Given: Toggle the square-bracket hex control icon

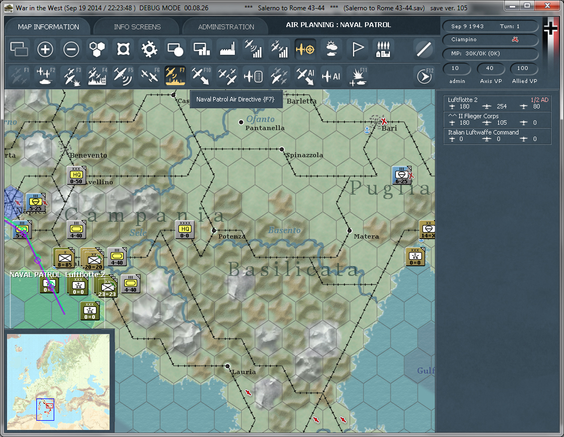Looking at the screenshot, I should coord(124,49).
